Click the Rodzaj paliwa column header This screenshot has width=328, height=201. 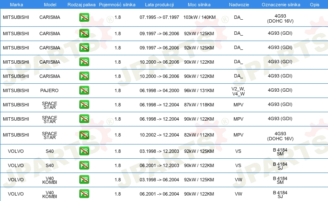coord(81,5)
